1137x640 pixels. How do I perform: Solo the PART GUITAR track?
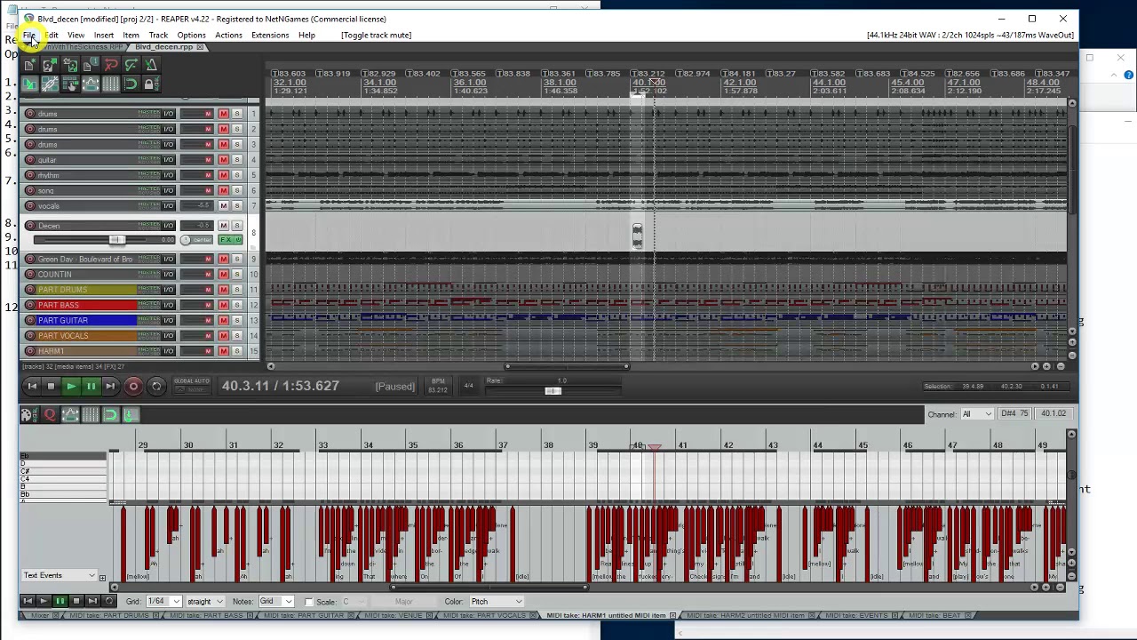point(237,320)
